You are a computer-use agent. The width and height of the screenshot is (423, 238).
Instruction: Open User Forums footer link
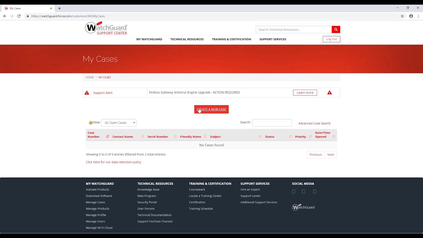click(x=146, y=209)
